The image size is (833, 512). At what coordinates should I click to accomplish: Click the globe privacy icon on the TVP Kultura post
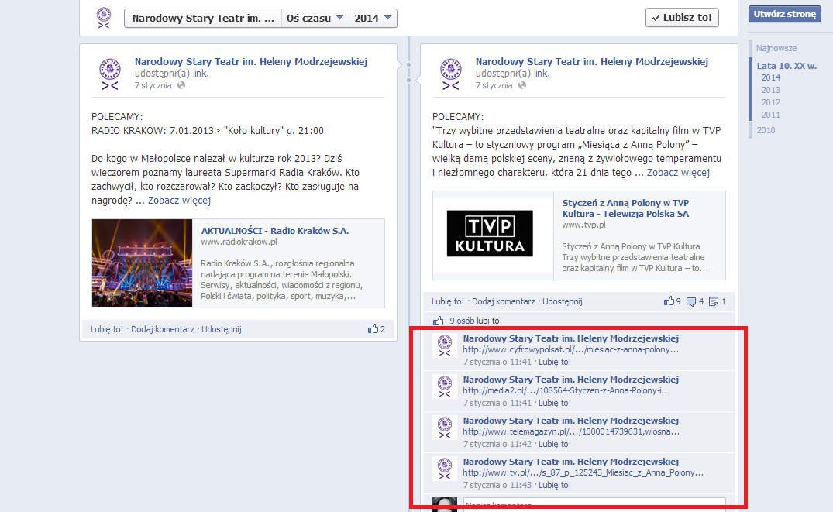point(522,85)
